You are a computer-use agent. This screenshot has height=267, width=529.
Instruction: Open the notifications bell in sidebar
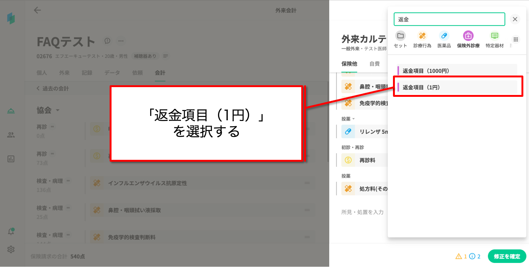tap(11, 231)
